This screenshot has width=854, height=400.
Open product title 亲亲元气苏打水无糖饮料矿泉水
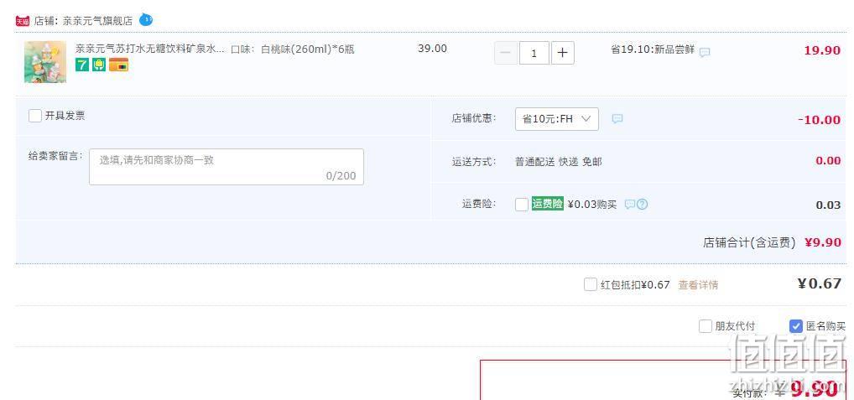[149, 49]
